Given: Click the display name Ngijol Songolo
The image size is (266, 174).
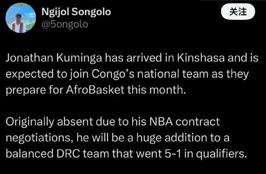Looking at the screenshot, I should (76, 12).
